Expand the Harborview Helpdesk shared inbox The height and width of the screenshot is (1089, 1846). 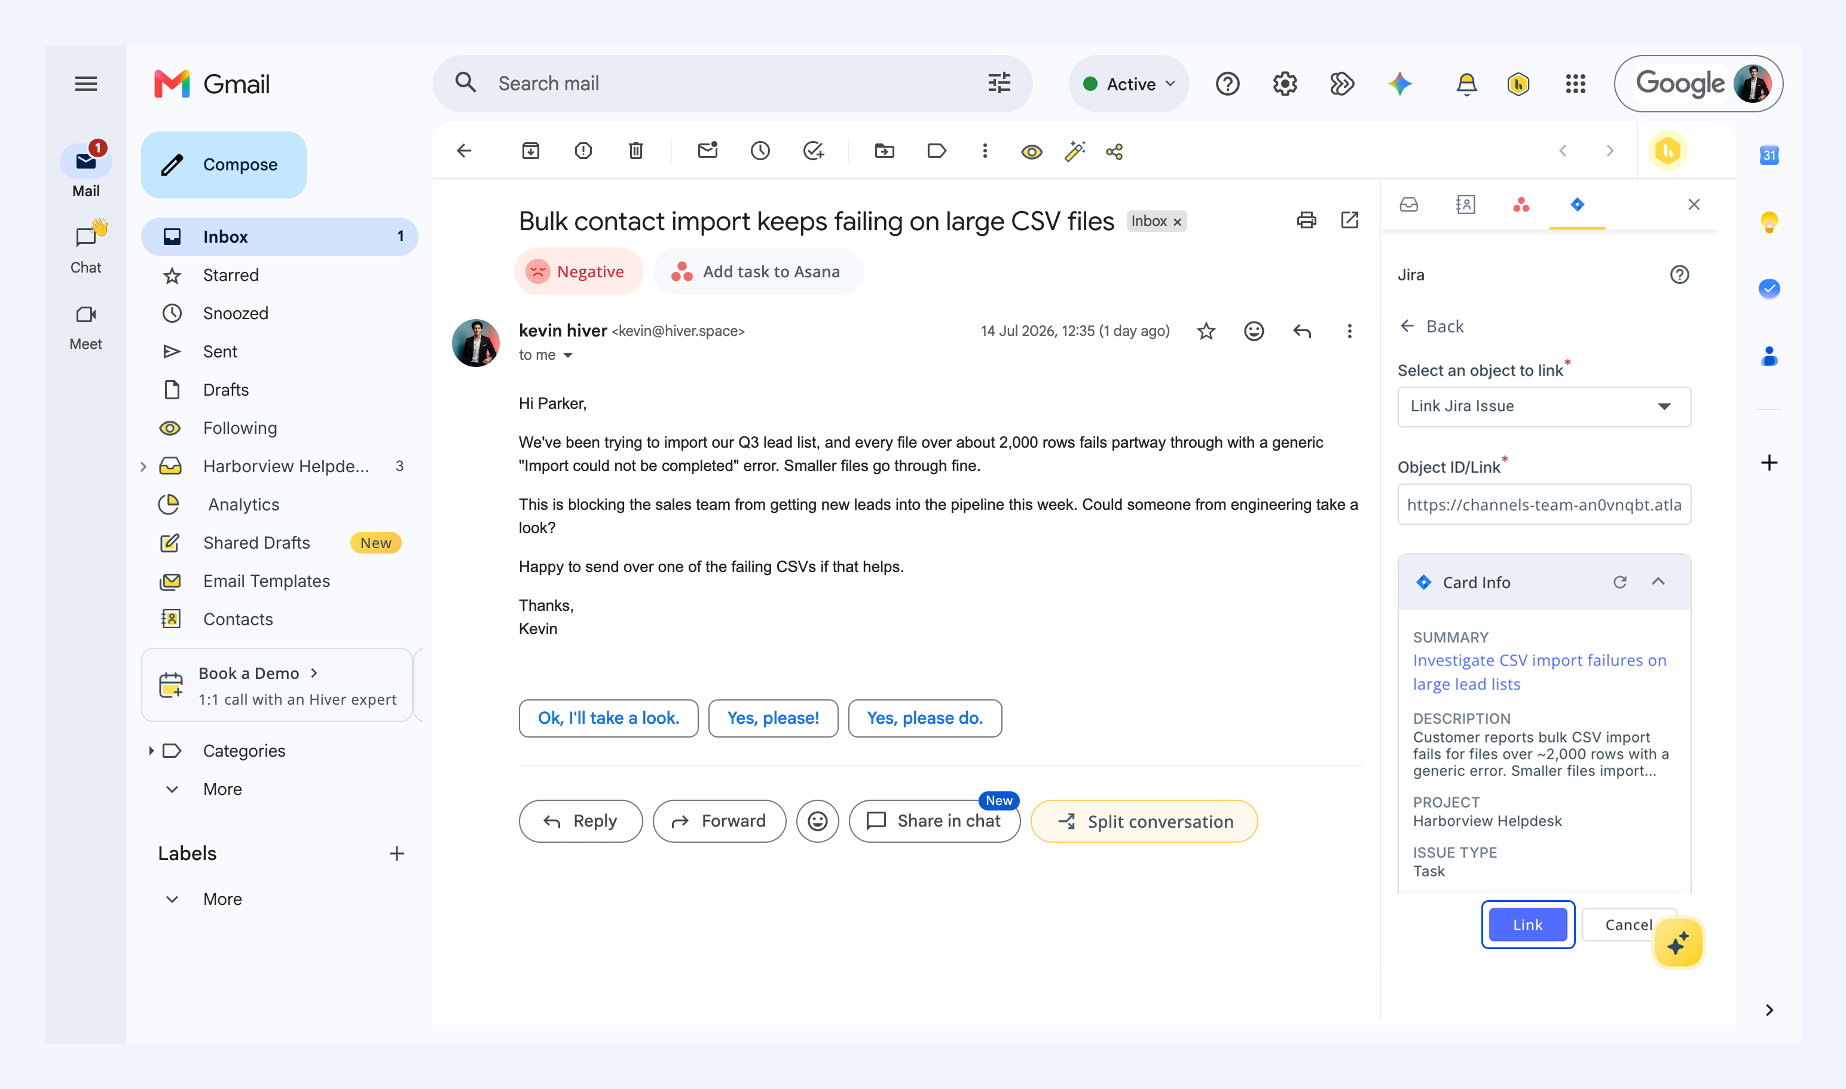tap(143, 466)
